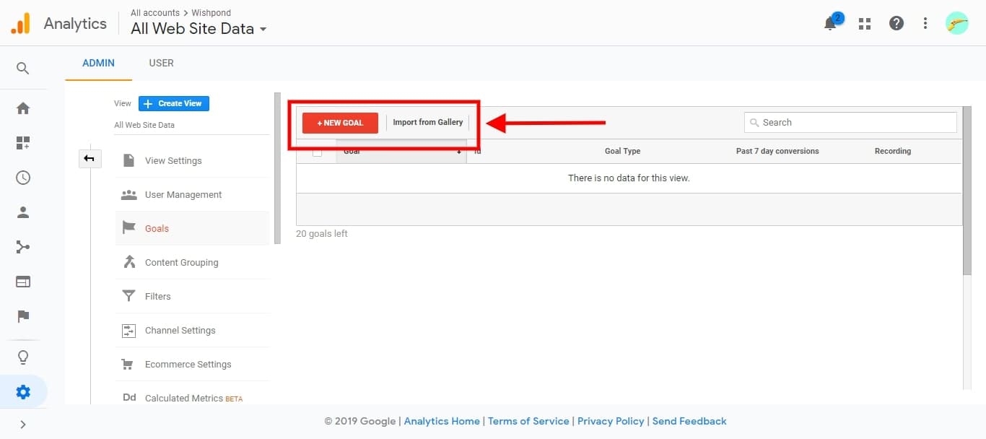The image size is (986, 439).
Task: Open Google apps grid icon
Action: (864, 24)
